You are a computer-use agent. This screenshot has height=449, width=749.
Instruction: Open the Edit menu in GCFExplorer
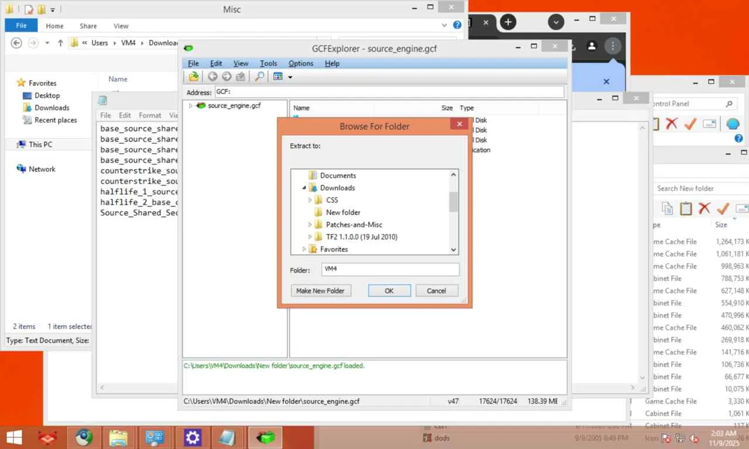coord(216,63)
